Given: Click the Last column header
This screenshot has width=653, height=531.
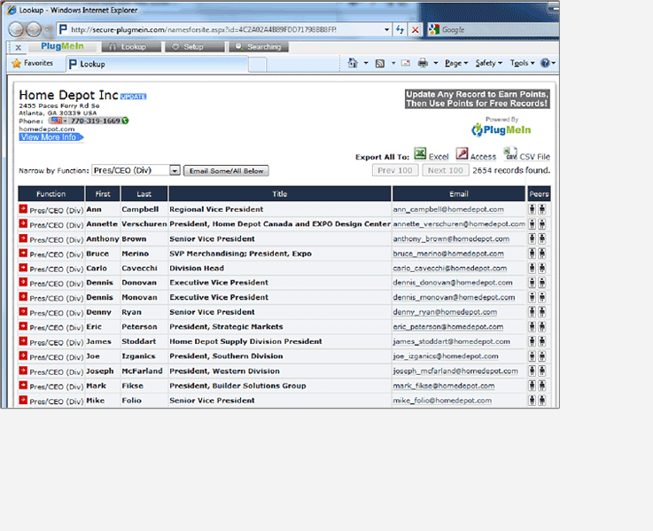Looking at the screenshot, I should tap(144, 194).
